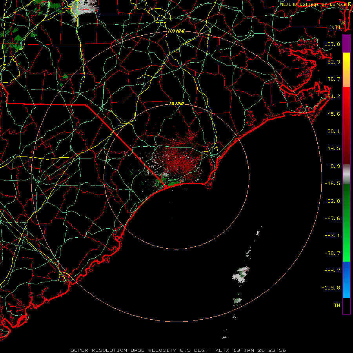Viewport: 353px width, 353px height.
Task: Pick the purple segment atop the velocity color bar
Action: [346, 44]
